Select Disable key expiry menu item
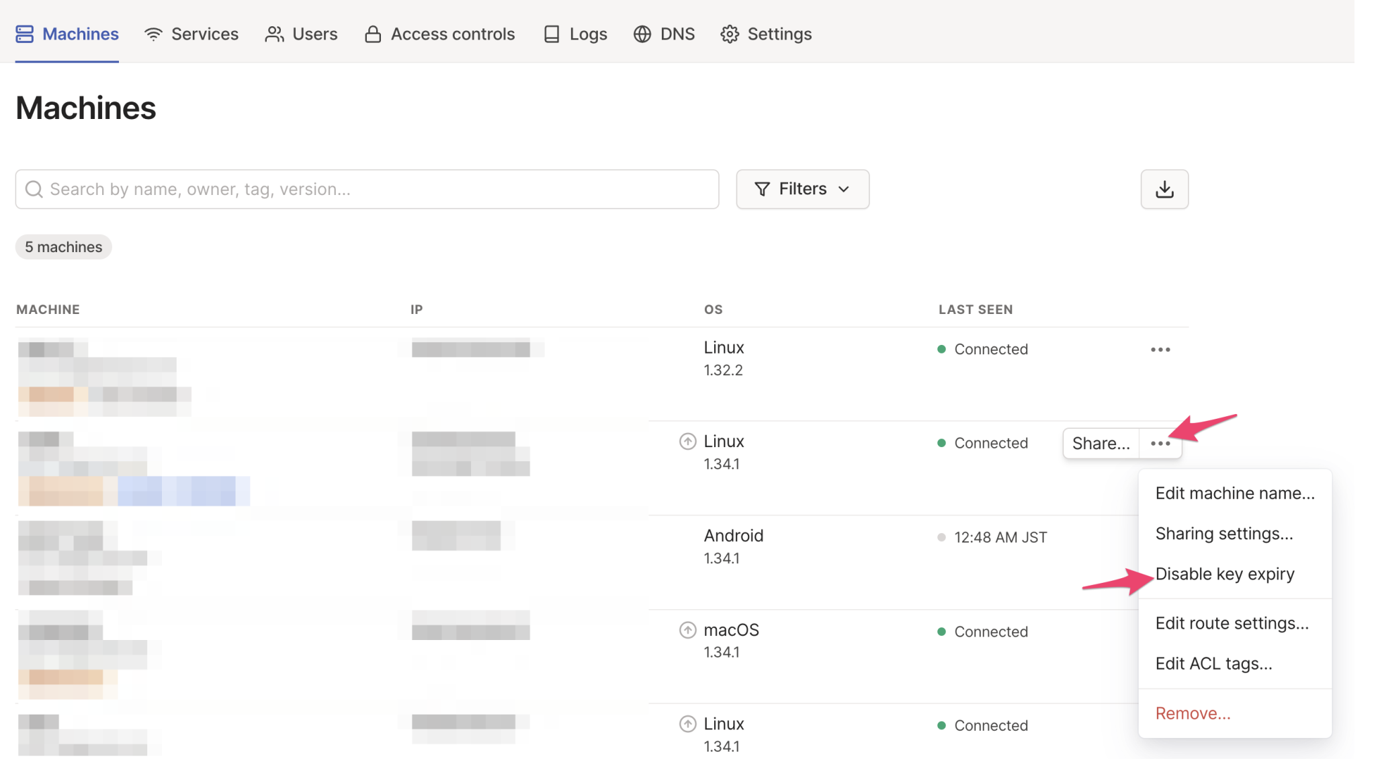Viewport: 1376px width, 759px height. pos(1224,574)
